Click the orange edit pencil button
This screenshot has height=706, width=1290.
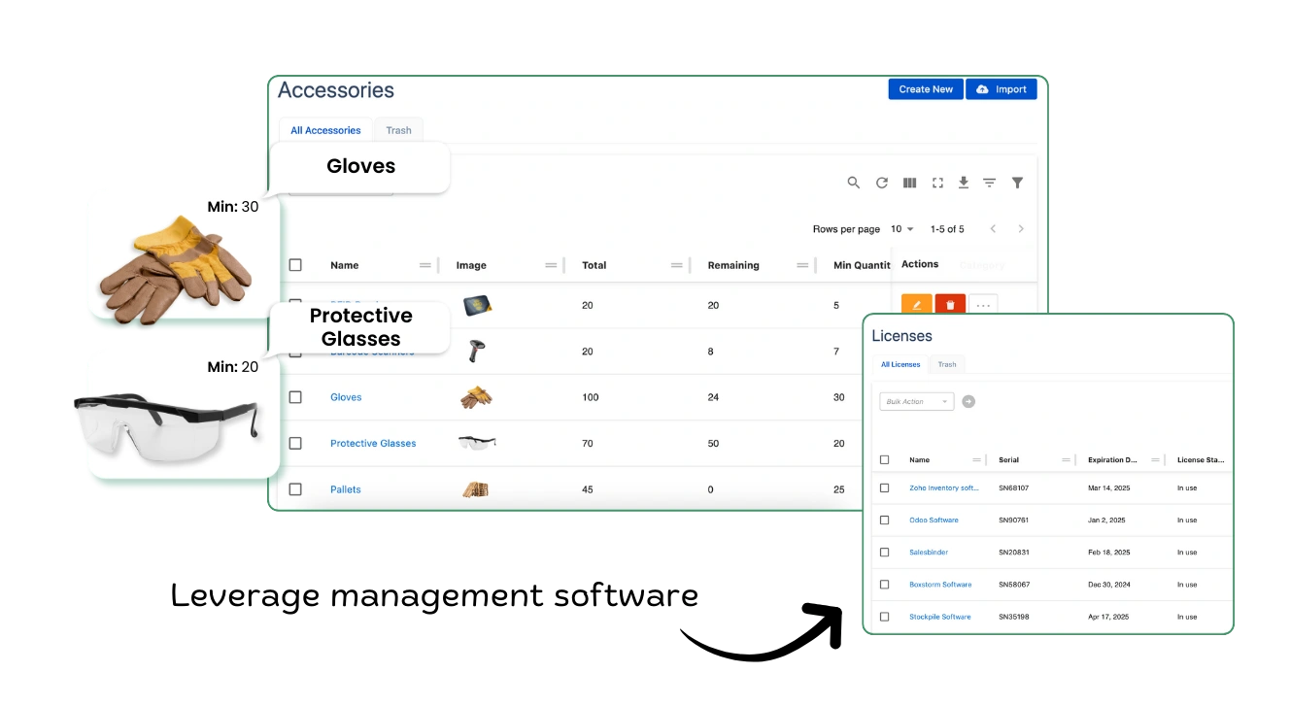click(x=917, y=305)
